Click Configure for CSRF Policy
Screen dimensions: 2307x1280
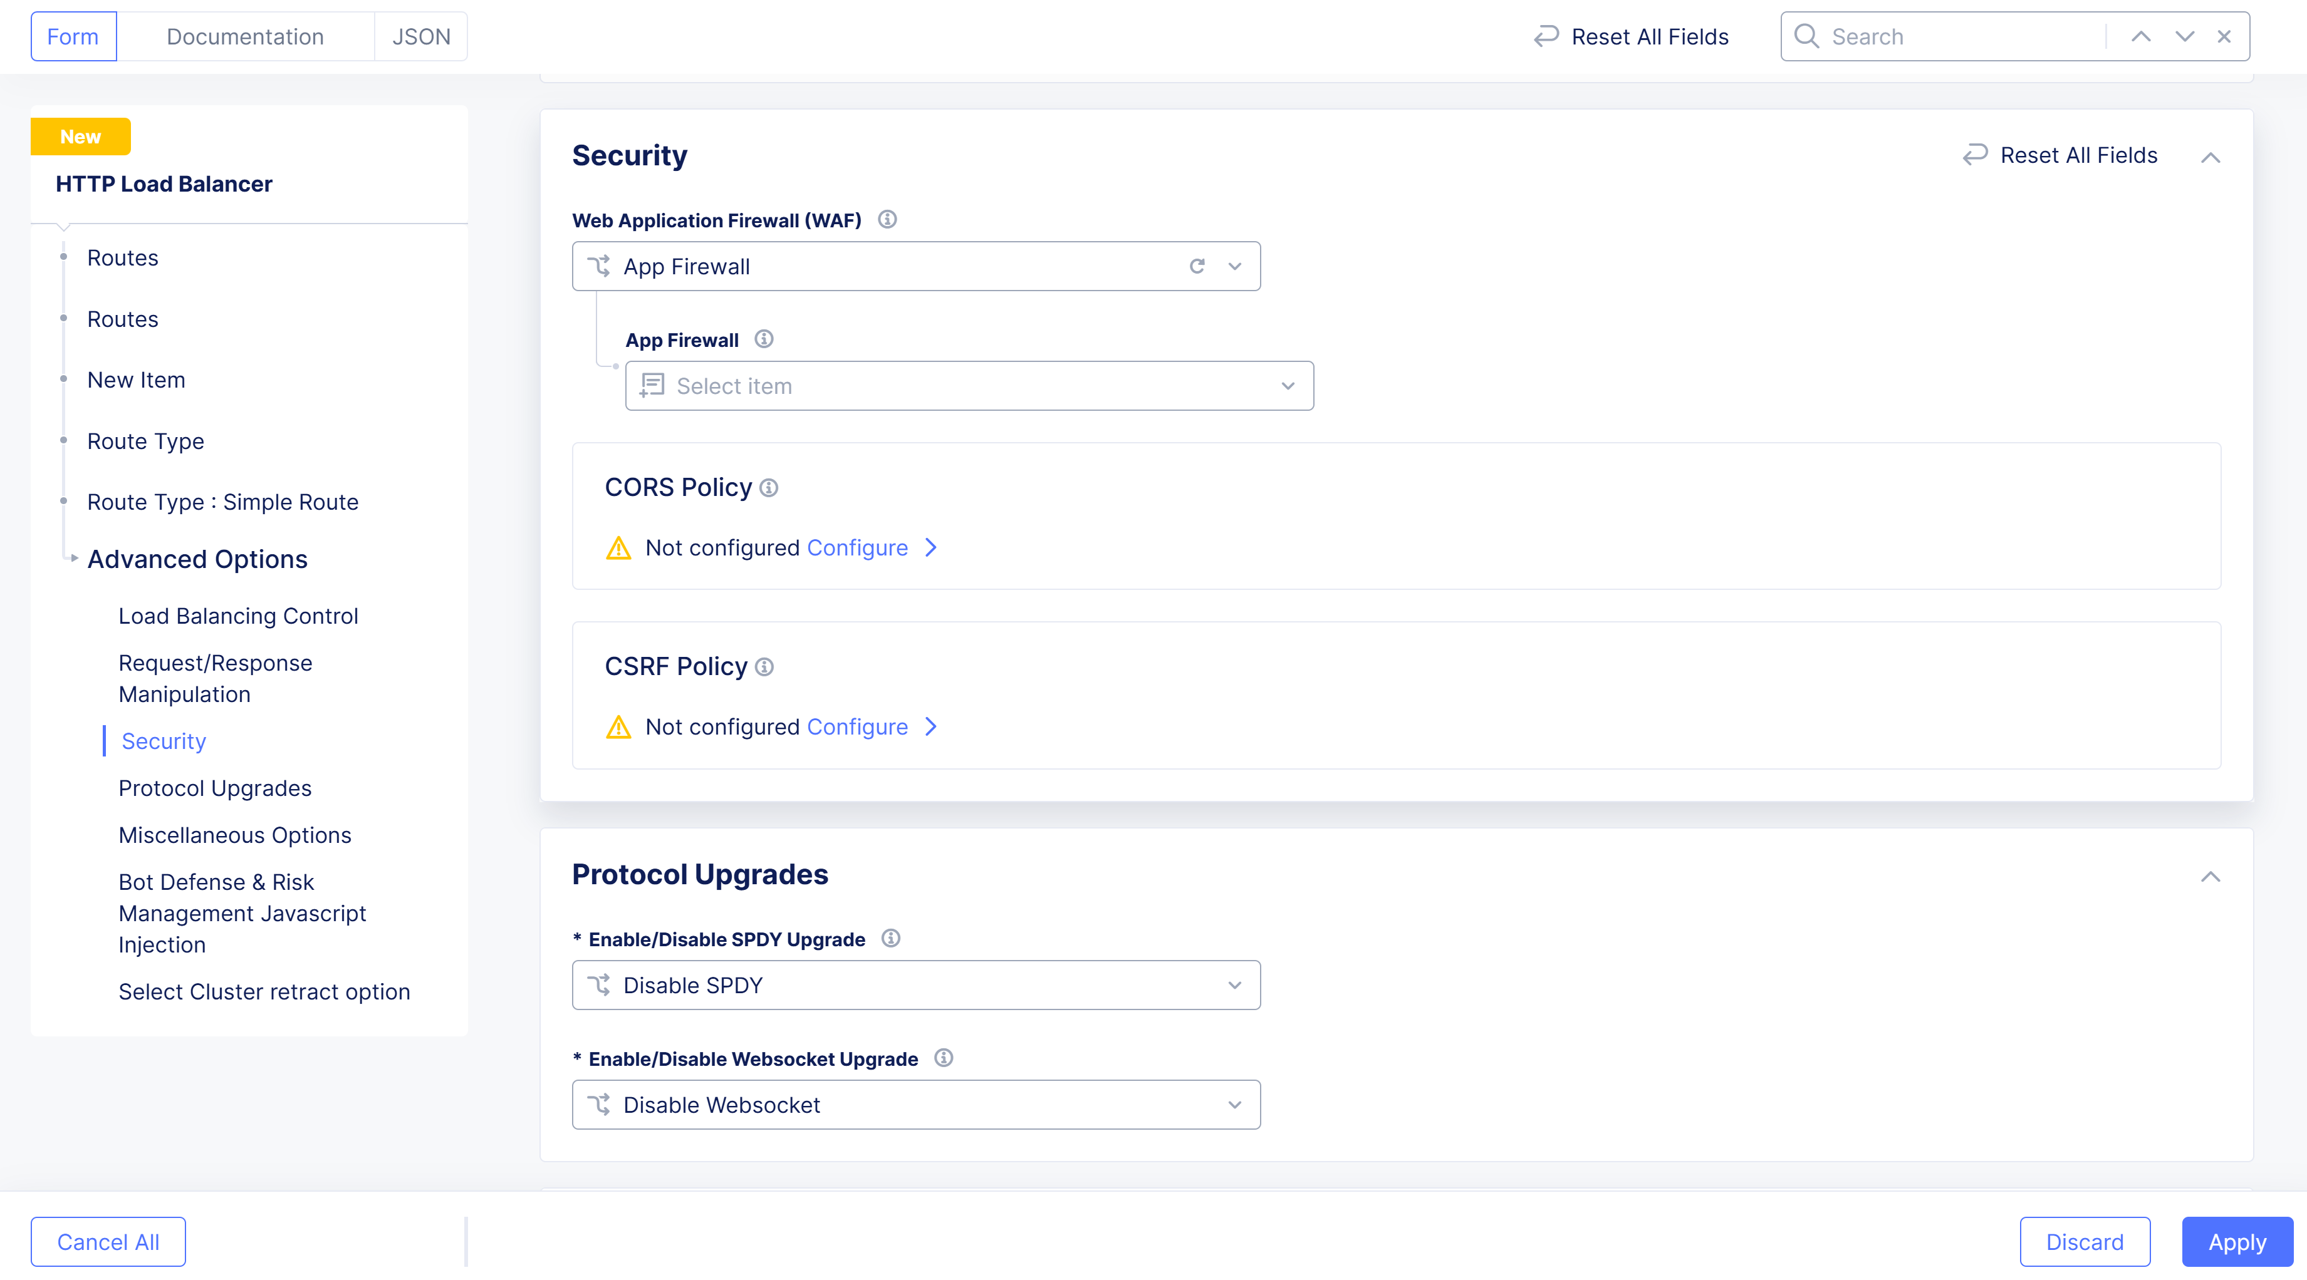[x=857, y=726]
